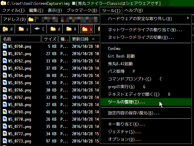
Task: Switch to the 'A' folder tab
Action: click(x=71, y=29)
